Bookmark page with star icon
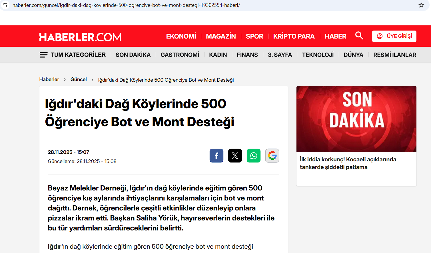This screenshot has width=431, height=253. pos(421,5)
